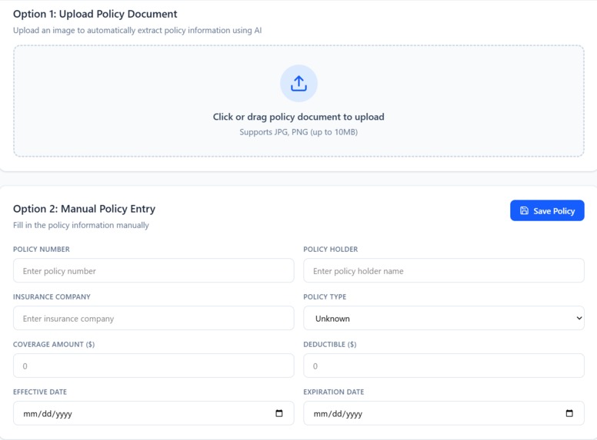The width and height of the screenshot is (597, 440).
Task: Click the POLICY TYPE label
Action: tap(325, 296)
